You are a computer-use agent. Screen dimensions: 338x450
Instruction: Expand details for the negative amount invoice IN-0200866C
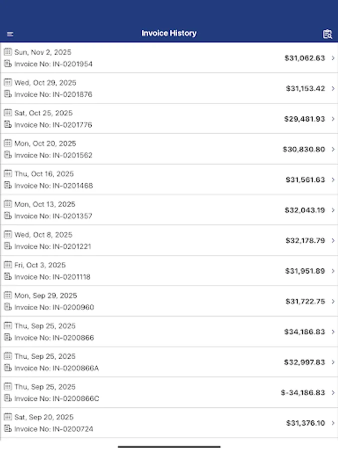tap(332, 392)
